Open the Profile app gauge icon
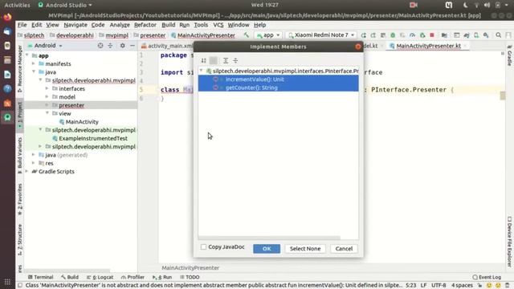 click(x=412, y=35)
